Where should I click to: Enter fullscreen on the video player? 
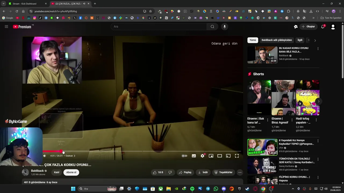tap(237, 156)
